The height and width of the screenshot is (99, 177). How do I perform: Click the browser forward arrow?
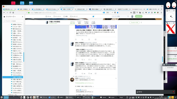[7, 13]
